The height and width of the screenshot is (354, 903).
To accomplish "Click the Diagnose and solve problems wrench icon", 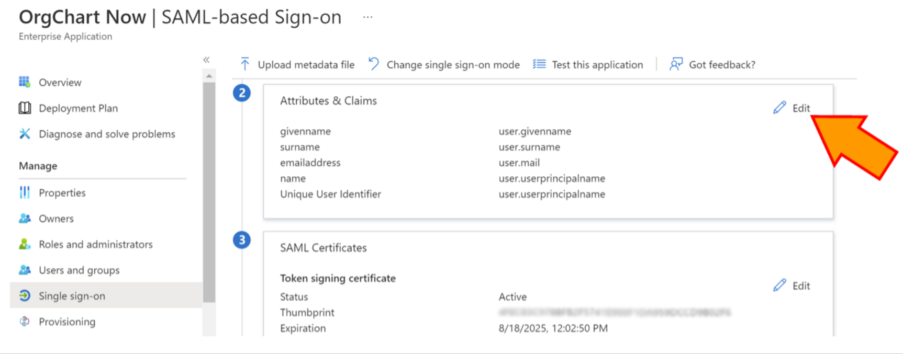I will click(25, 134).
